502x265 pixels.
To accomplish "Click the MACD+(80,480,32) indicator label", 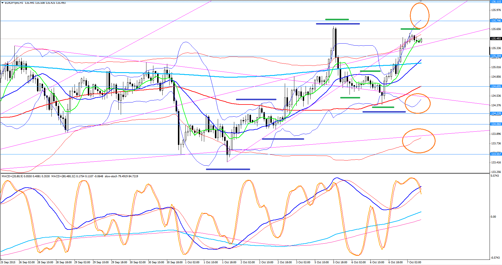I will pyautogui.click(x=64, y=176).
